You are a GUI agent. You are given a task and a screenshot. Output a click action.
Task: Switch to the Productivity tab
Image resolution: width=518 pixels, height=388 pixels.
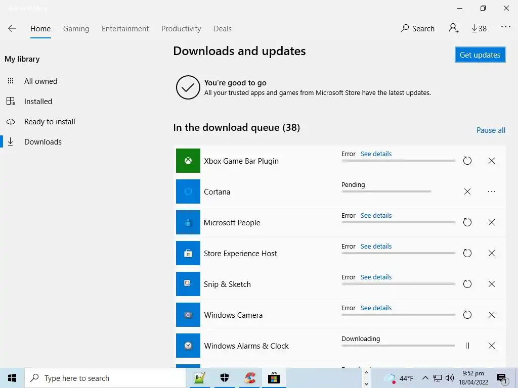[181, 29]
